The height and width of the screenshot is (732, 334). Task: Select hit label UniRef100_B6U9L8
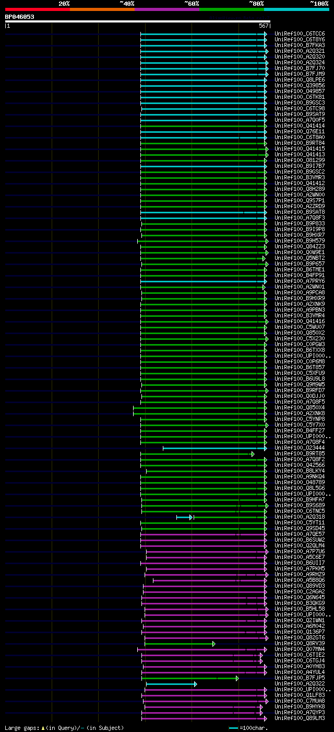(300, 379)
